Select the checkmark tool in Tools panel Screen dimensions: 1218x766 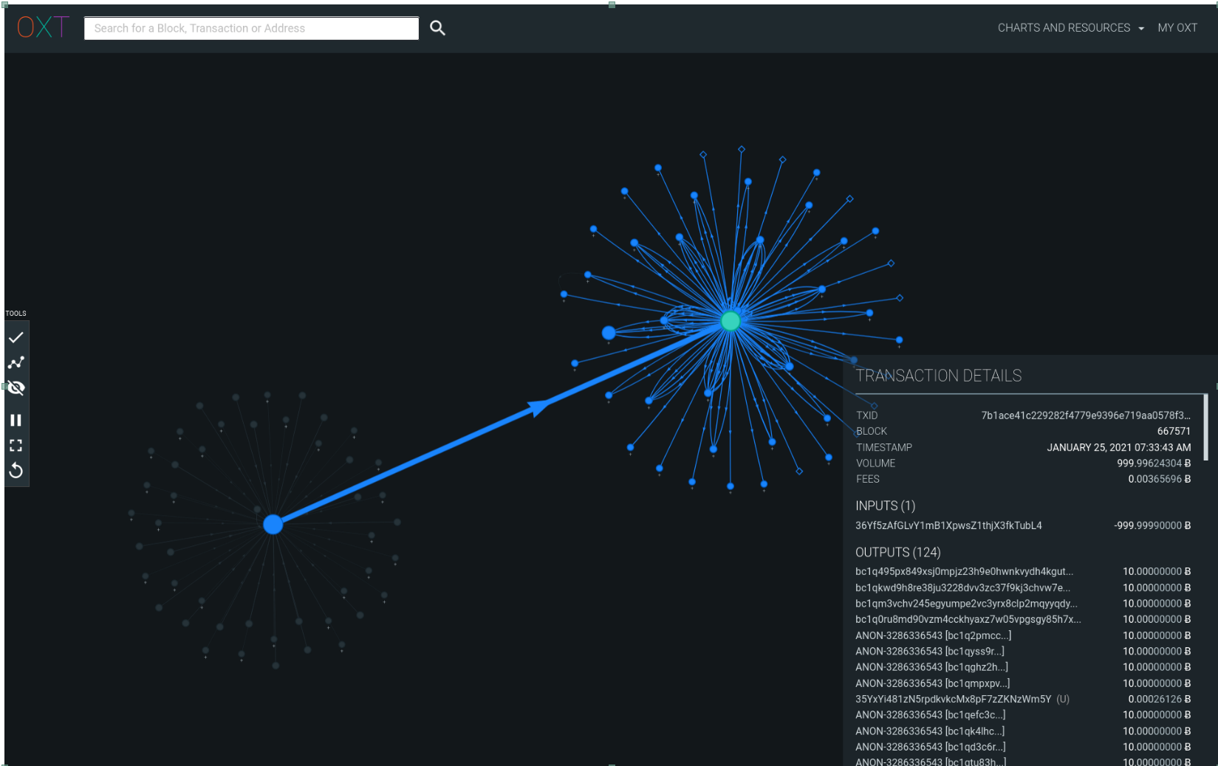coord(16,337)
